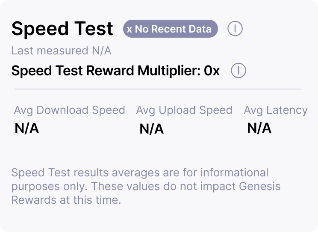Click the Avg Latency label

[x=276, y=110]
